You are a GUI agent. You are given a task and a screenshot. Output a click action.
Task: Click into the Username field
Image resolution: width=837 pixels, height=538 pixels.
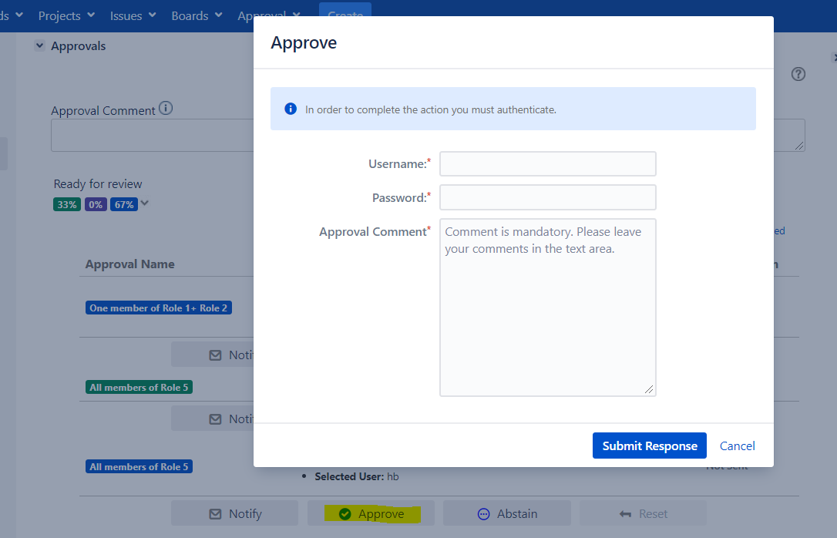point(547,163)
